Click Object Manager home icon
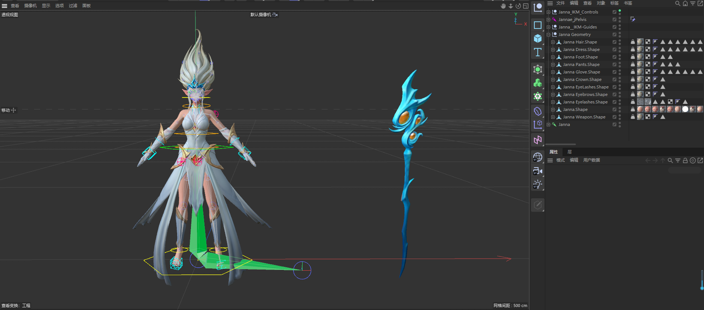This screenshot has height=310, width=704. click(x=685, y=3)
